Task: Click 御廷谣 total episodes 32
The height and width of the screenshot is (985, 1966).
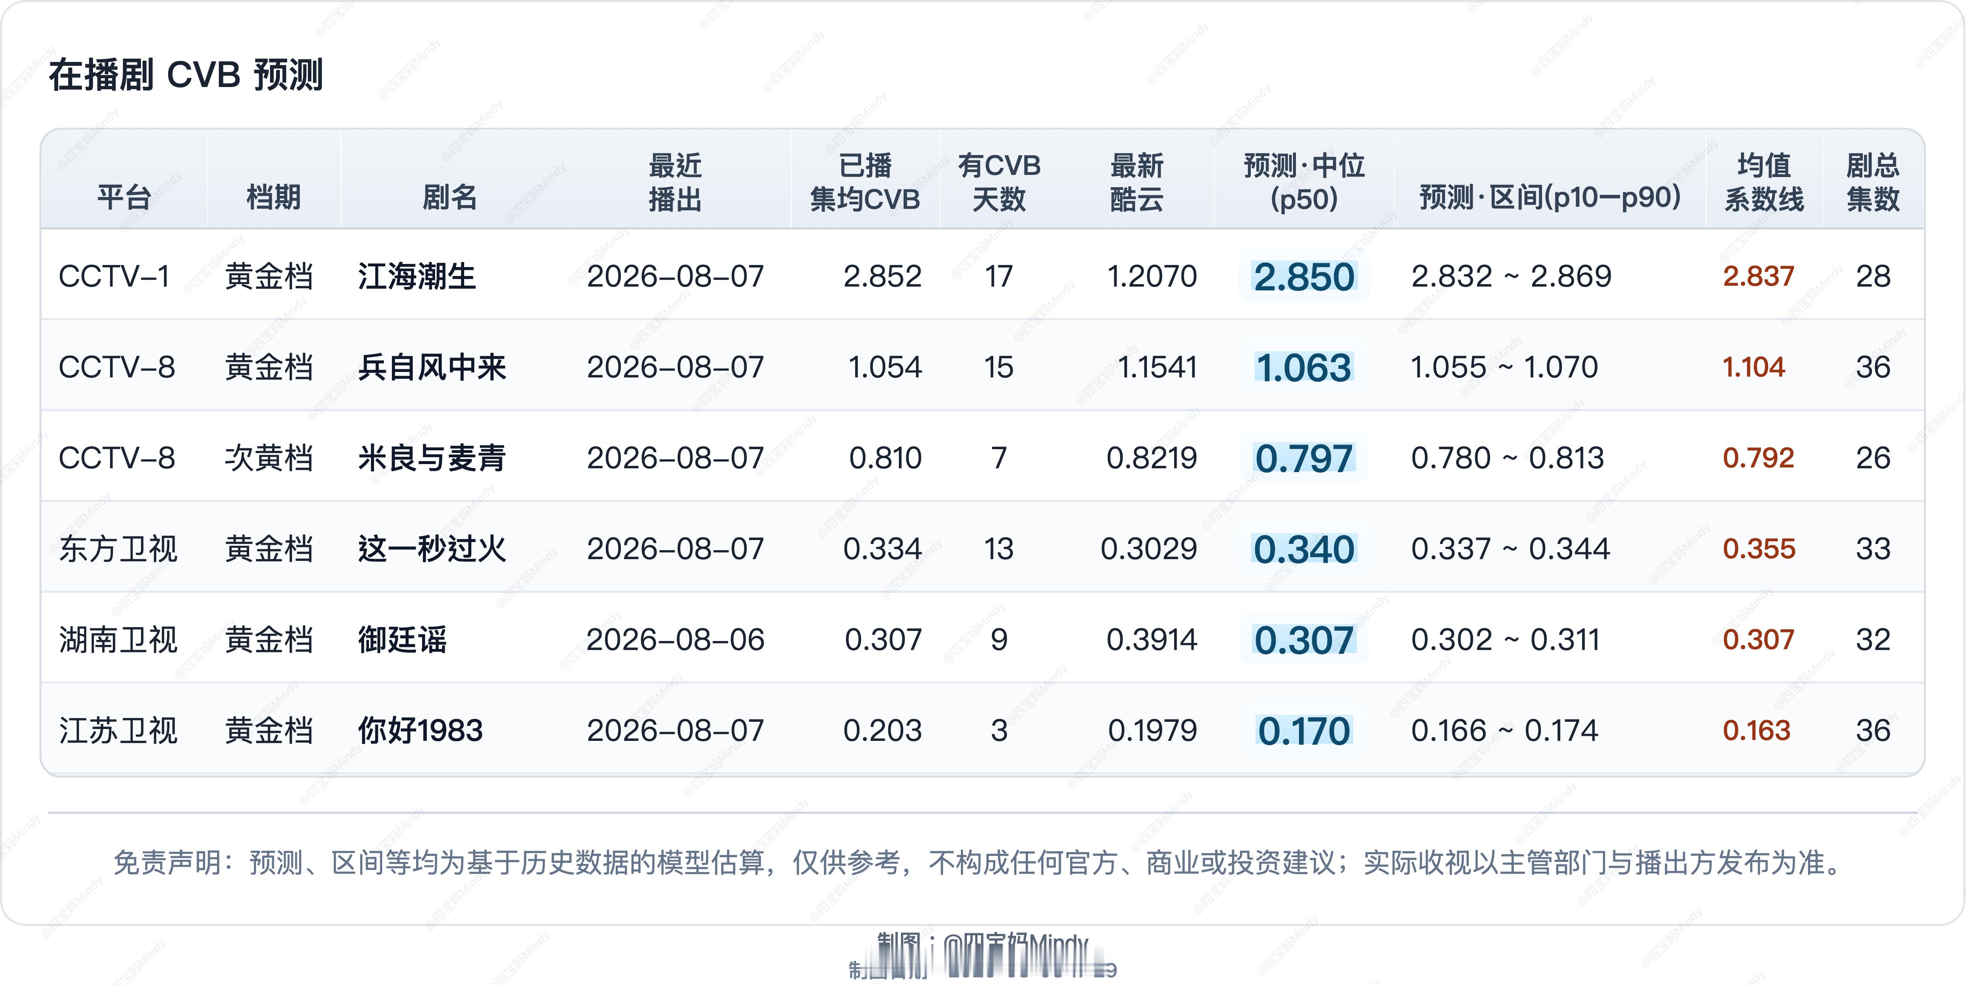Action: pos(1873,639)
